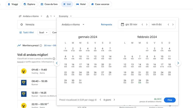Select 28 febbraio 2024 with cheapest €44
Image resolution: width=193 pixels, height=108 pixels.
pyautogui.click(x=140, y=81)
